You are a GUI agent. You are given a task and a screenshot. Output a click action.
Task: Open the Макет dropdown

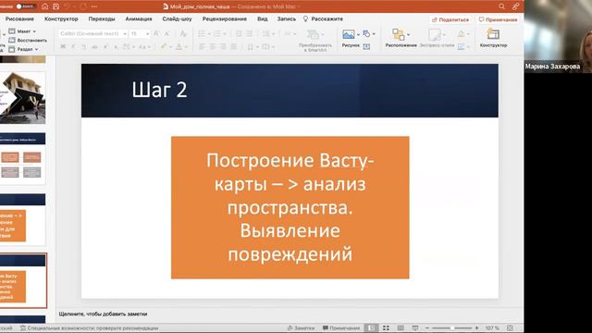coord(22,31)
